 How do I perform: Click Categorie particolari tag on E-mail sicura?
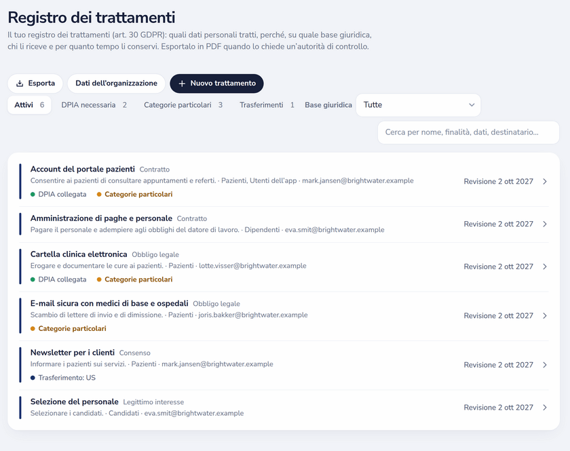pyautogui.click(x=69, y=328)
